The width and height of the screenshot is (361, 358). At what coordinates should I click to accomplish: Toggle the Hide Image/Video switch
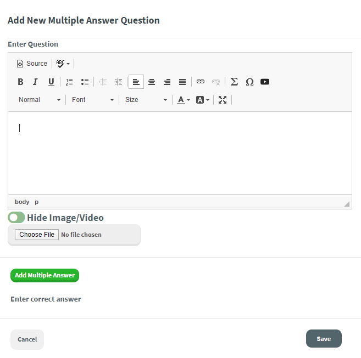point(16,218)
